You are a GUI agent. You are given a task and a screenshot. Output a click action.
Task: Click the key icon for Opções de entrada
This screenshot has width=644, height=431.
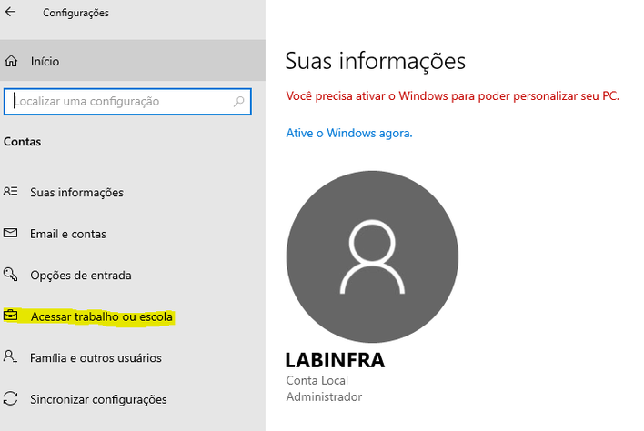10,275
